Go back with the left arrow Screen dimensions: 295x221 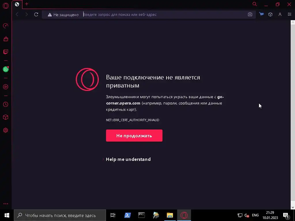[x=17, y=14]
